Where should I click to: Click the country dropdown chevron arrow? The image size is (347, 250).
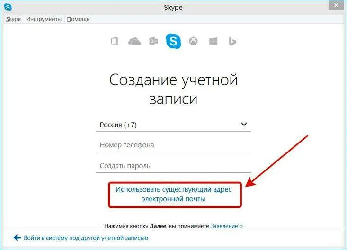pyautogui.click(x=244, y=124)
